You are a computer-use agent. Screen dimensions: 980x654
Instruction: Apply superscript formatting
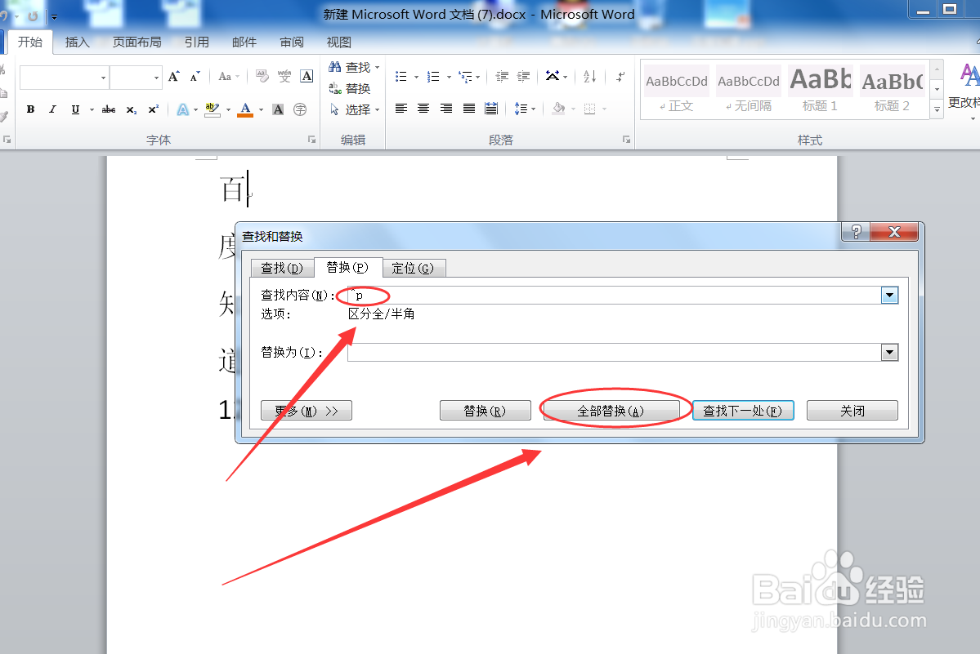pos(153,109)
